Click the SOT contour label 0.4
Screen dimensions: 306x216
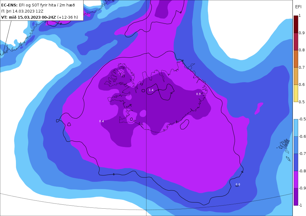pos(102,121)
